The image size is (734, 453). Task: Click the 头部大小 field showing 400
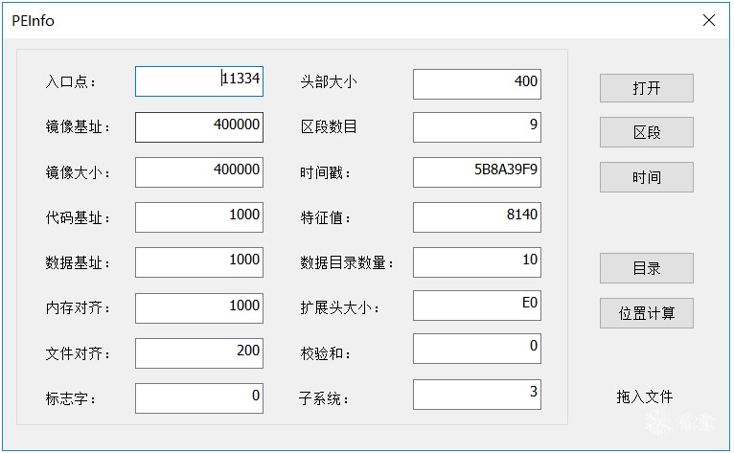(x=477, y=84)
